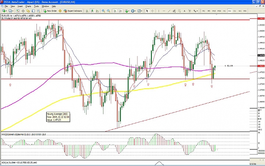Switch chart to candlesticks style
The width and height of the screenshot is (265, 166).
pos(92,11)
